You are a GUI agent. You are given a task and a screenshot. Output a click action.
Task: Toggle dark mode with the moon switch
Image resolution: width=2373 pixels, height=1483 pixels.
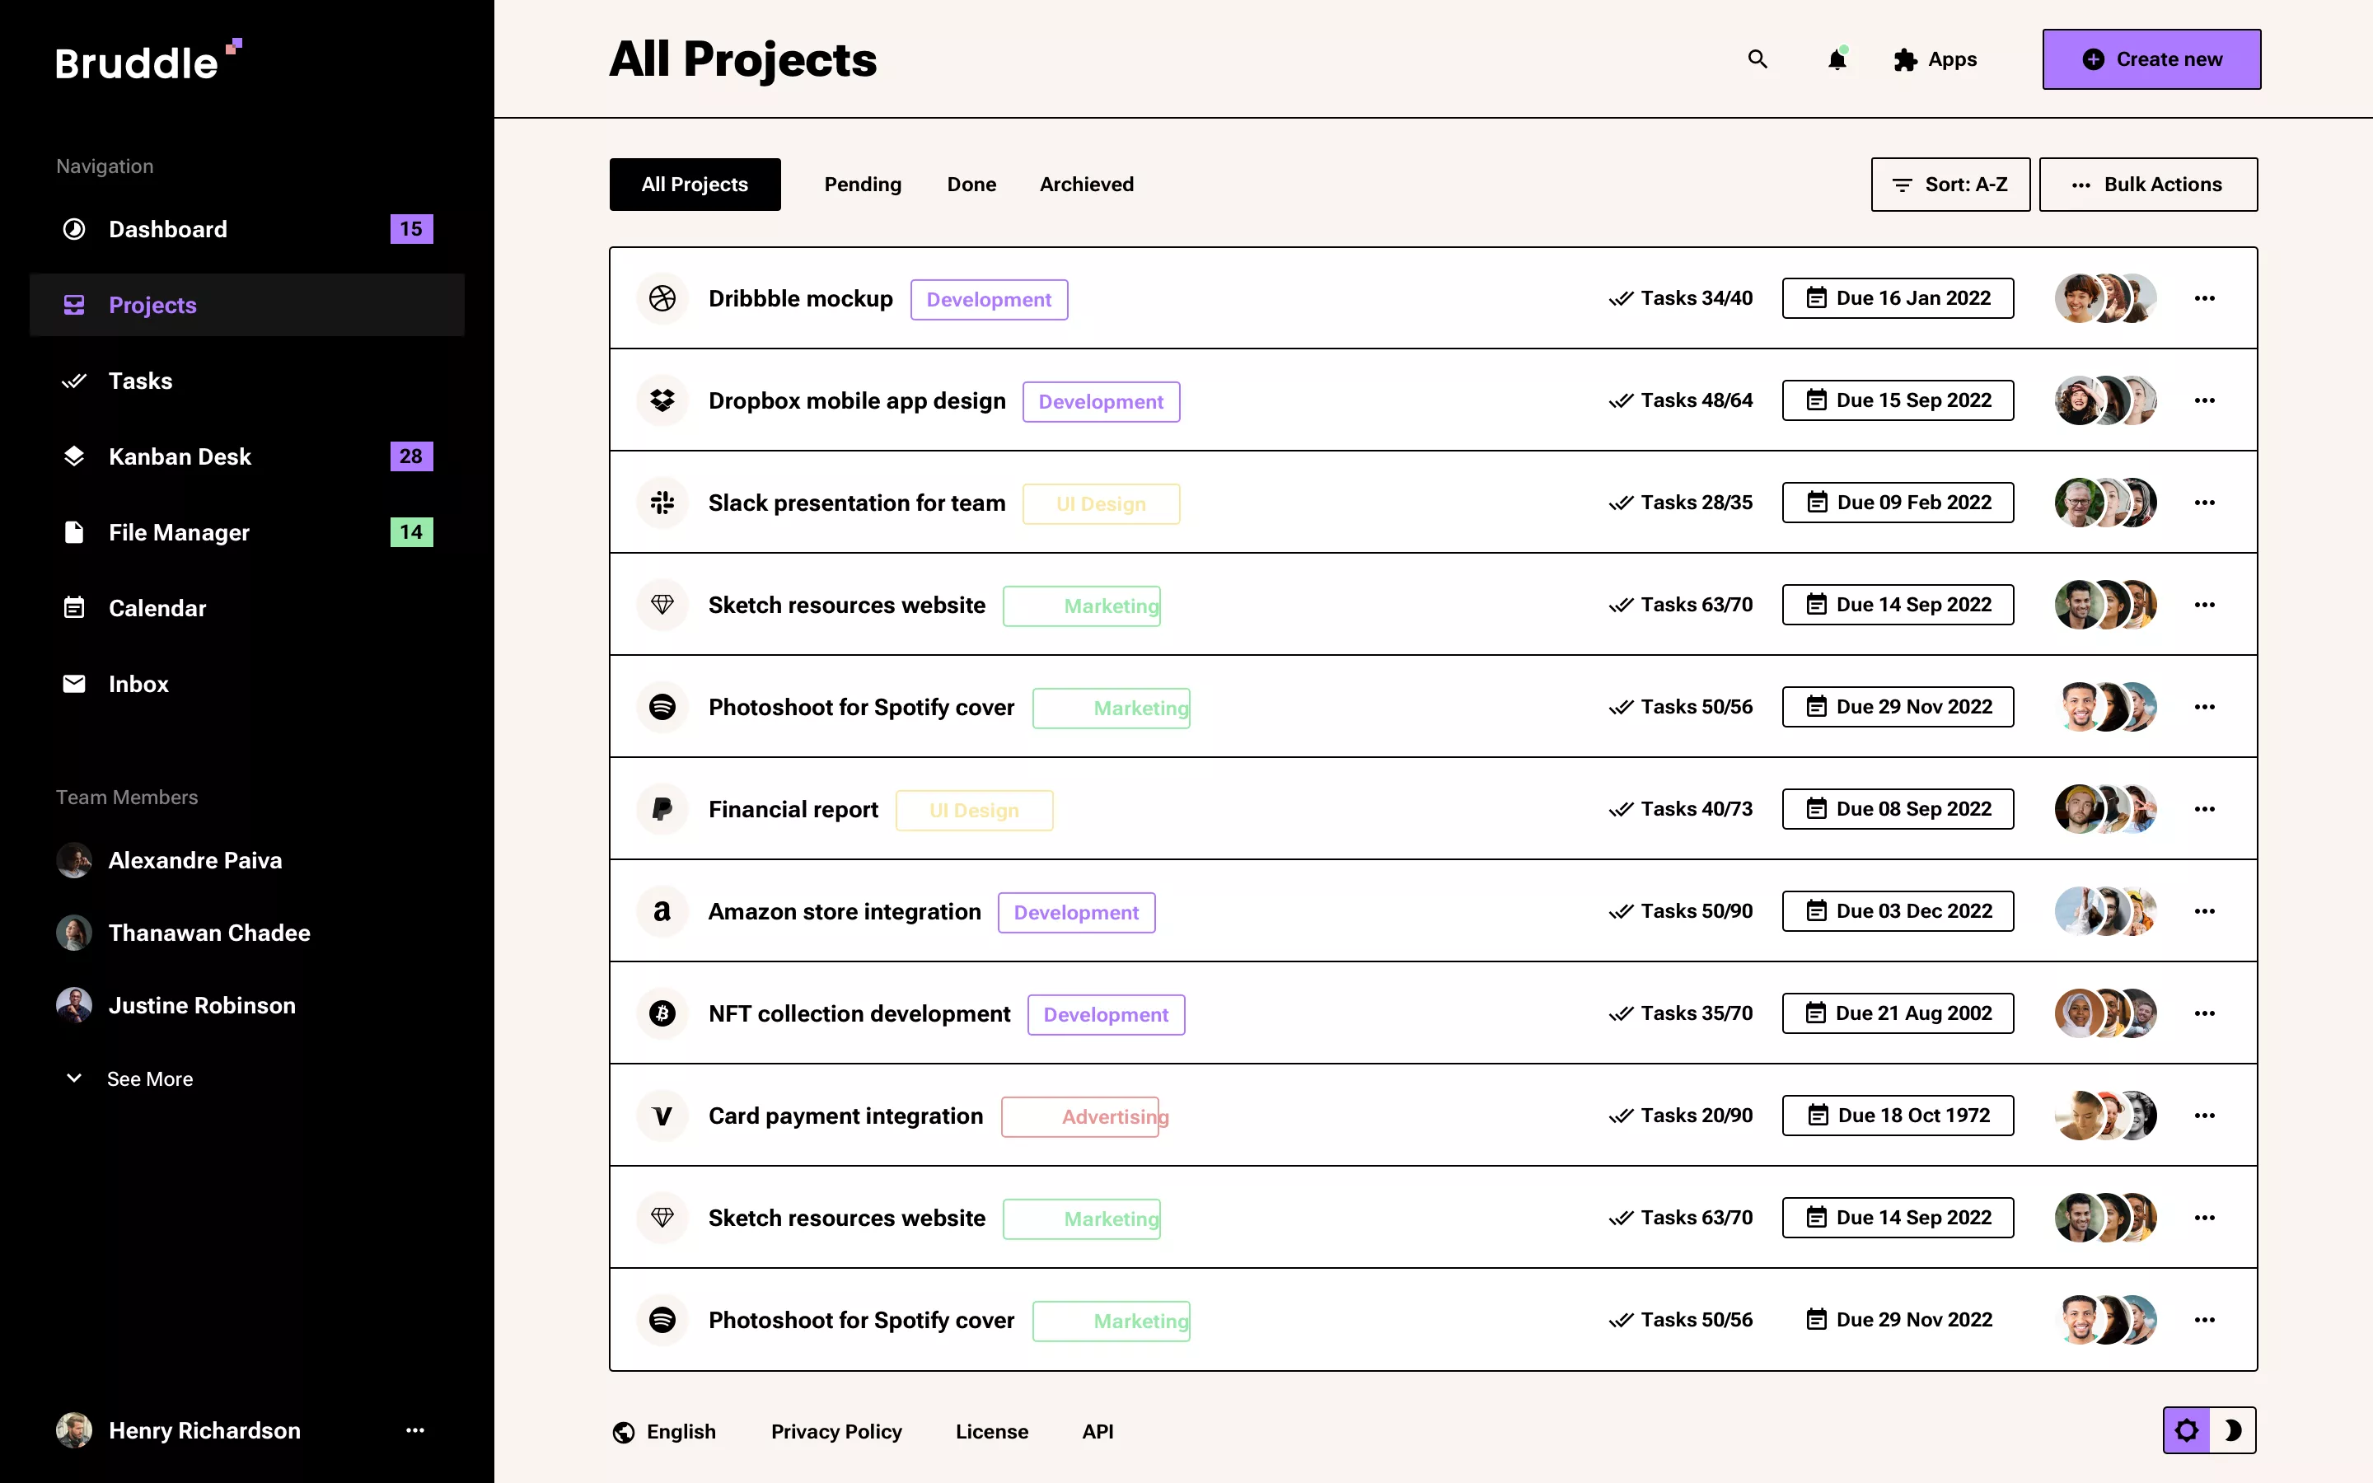(x=2234, y=1430)
